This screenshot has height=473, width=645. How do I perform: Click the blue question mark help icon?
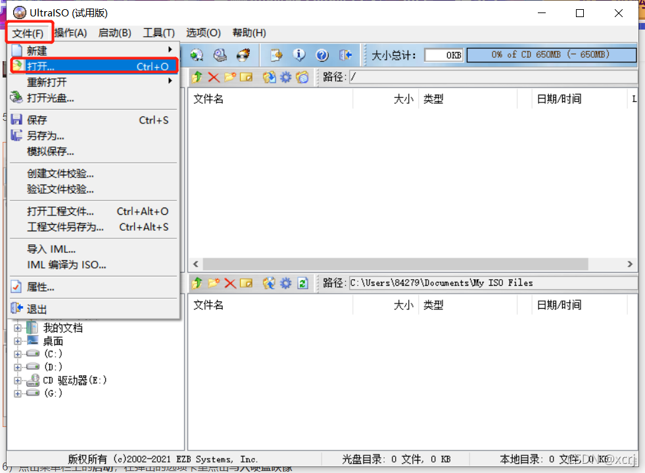(322, 55)
